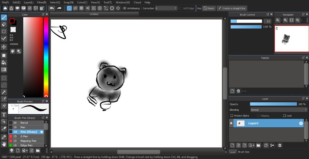309x159 pixels.
Task: Select the Gradient tool
Action: pos(4,70)
